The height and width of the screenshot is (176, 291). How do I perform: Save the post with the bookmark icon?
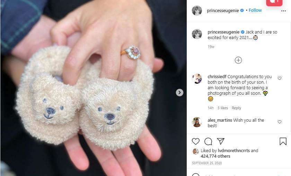click(283, 141)
